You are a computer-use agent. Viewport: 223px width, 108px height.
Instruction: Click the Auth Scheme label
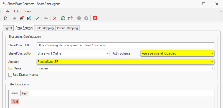click(x=121, y=53)
